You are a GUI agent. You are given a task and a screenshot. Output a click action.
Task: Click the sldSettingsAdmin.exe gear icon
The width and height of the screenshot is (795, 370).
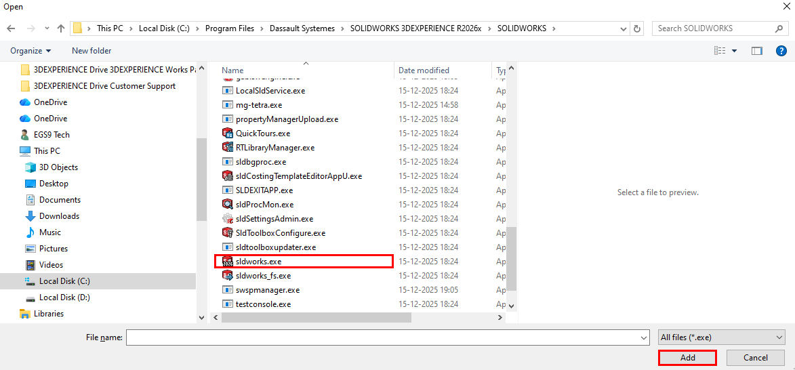tap(228, 219)
